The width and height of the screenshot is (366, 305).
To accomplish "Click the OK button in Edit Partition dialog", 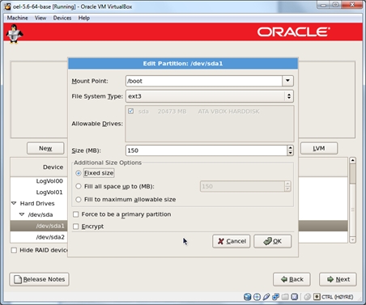I will [x=273, y=241].
